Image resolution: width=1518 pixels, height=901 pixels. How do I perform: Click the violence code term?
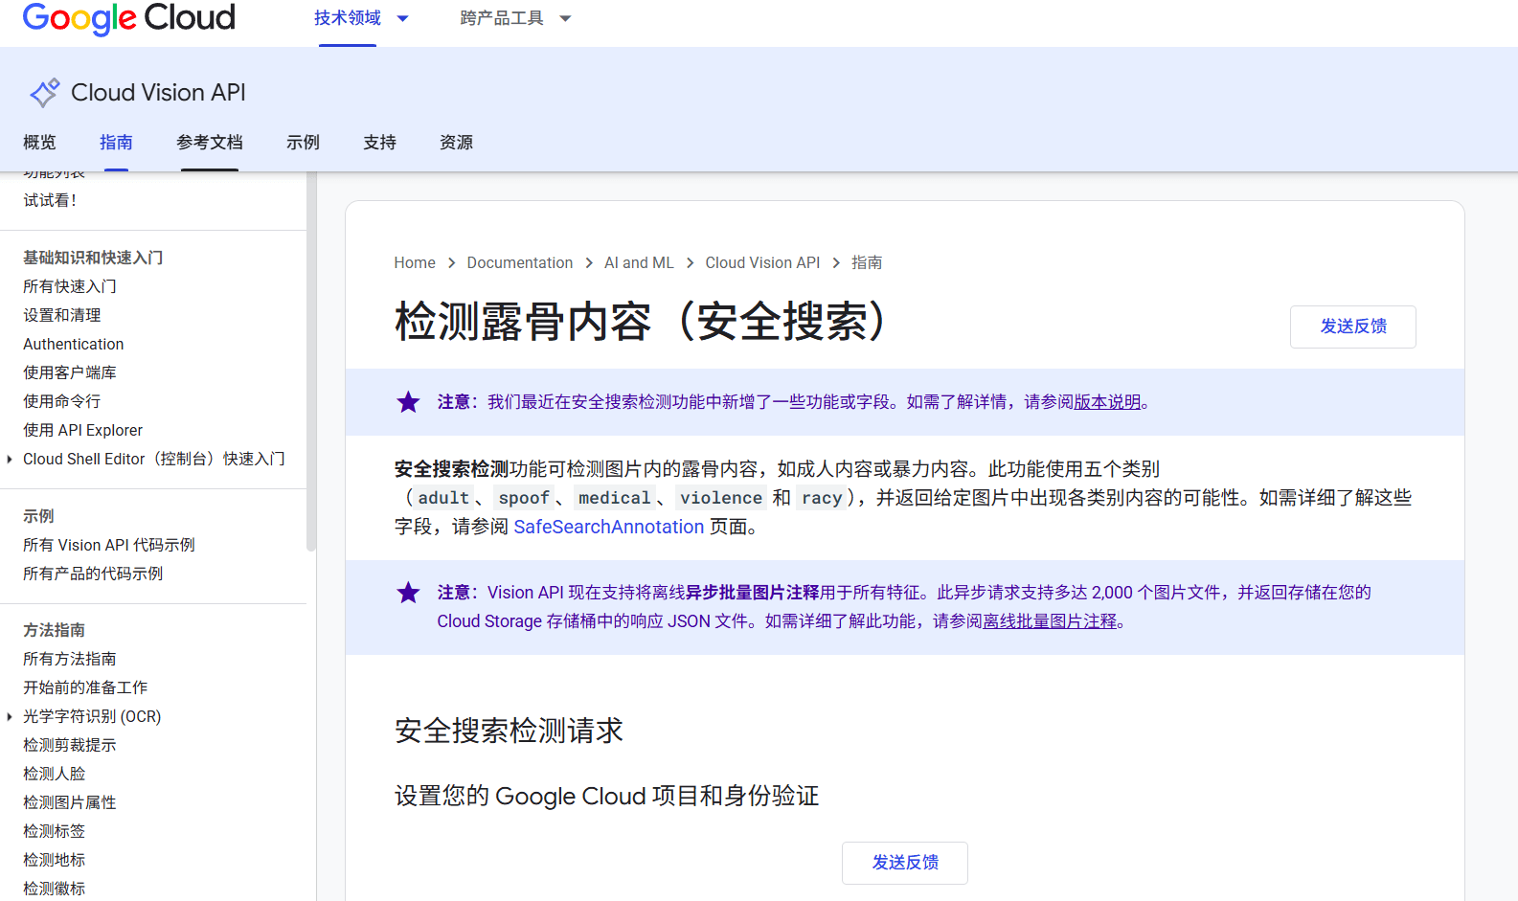pyautogui.click(x=721, y=498)
